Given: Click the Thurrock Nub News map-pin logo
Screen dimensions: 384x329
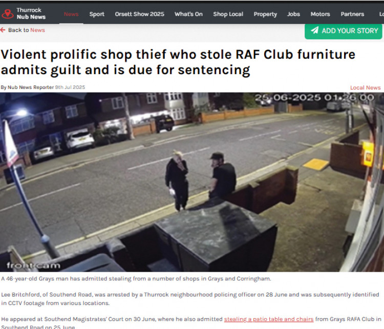Looking at the screenshot, I should point(8,14).
